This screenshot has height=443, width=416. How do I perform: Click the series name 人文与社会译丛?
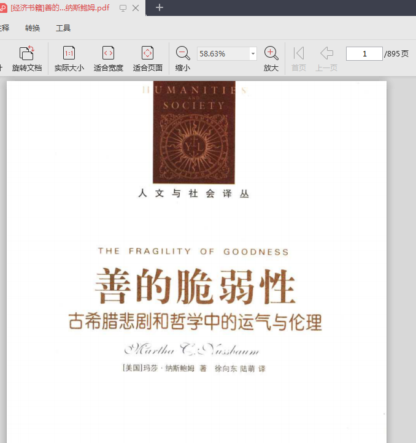pos(194,193)
